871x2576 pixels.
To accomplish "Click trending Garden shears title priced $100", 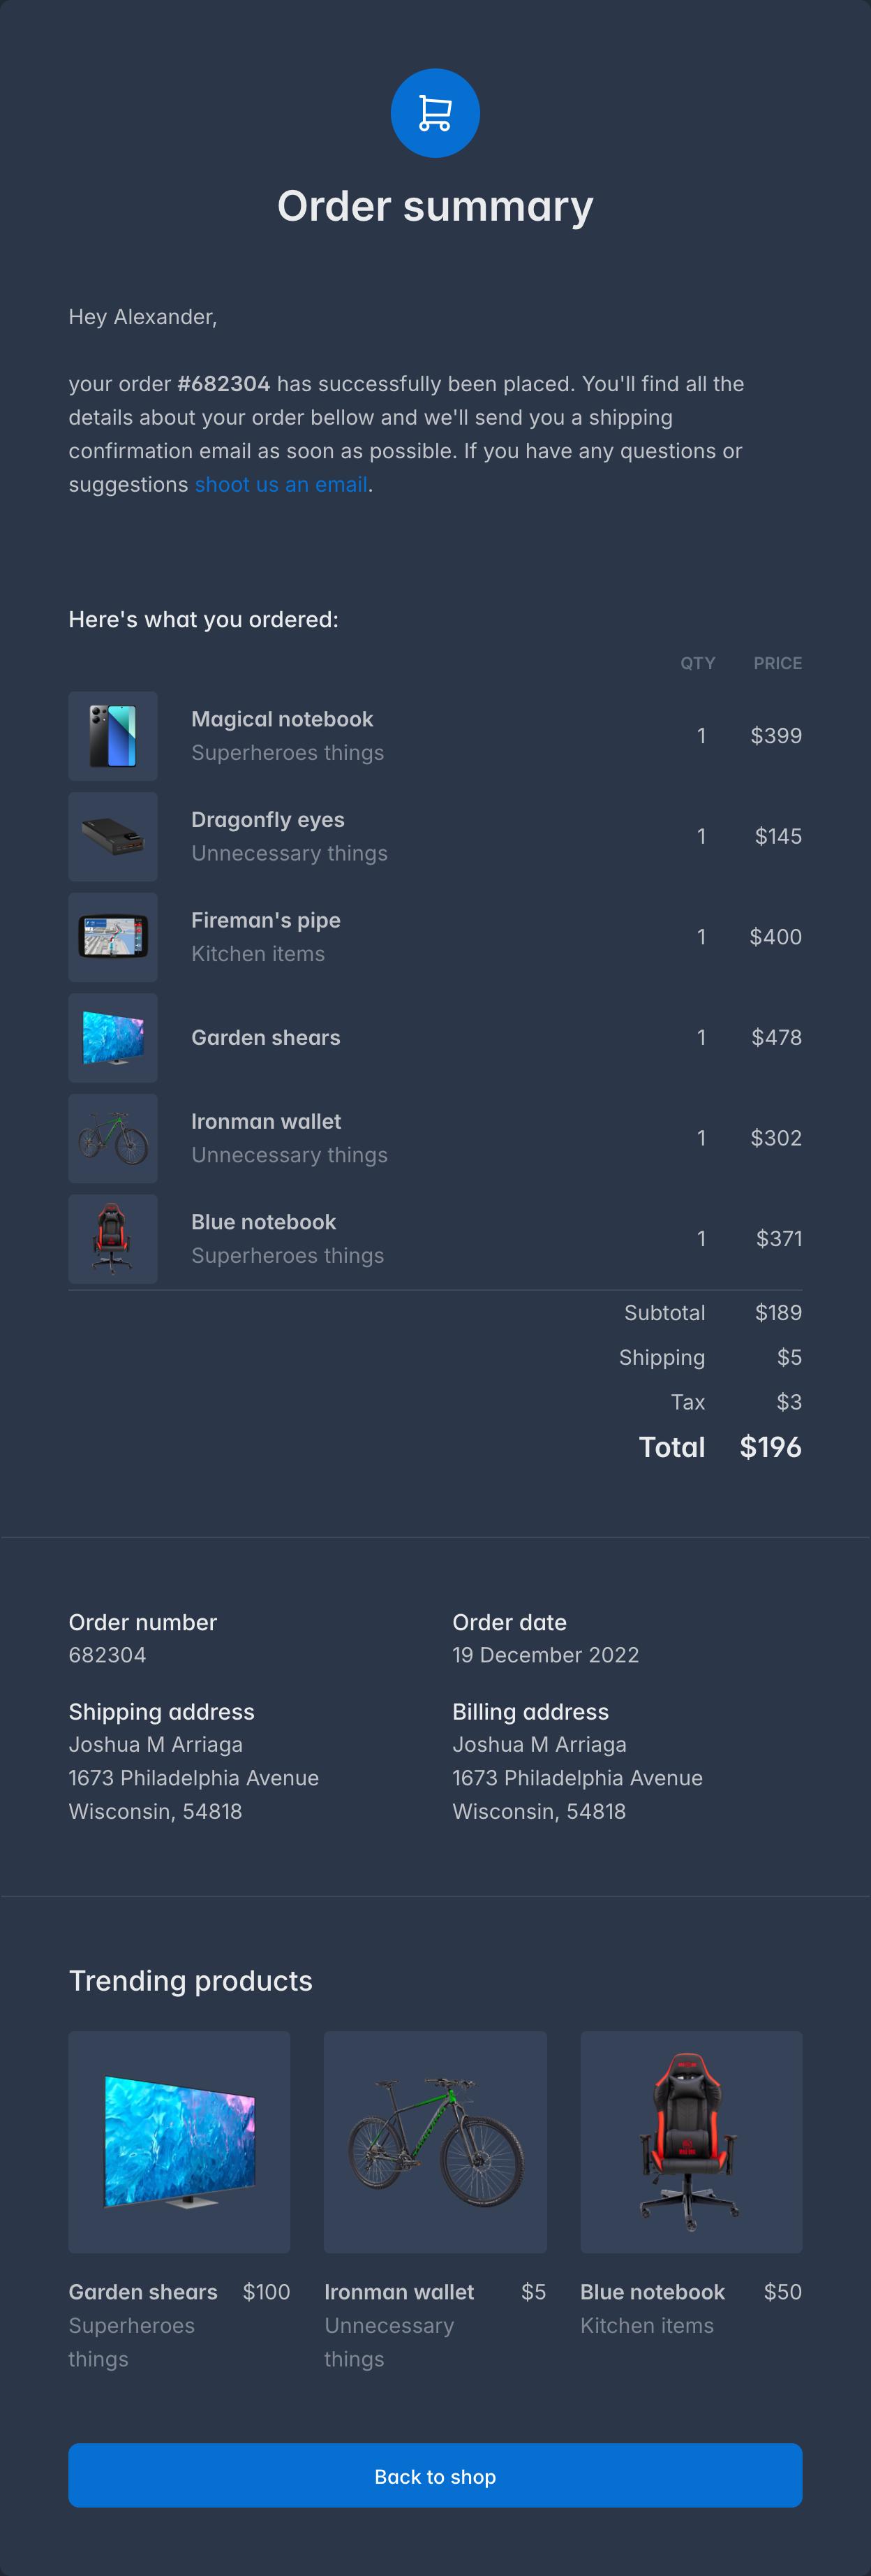I will (x=143, y=2292).
